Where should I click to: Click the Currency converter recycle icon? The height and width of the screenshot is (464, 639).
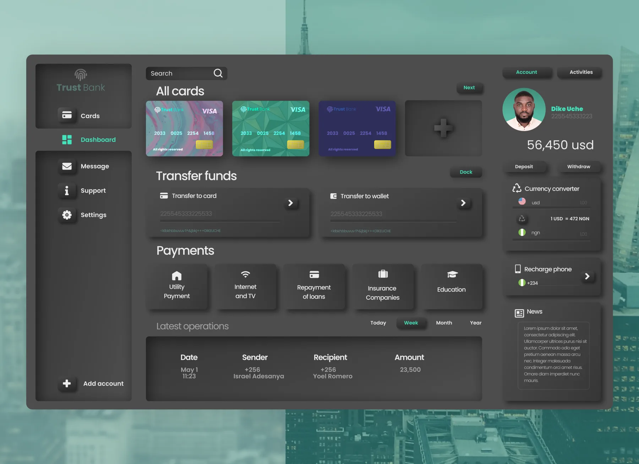click(x=517, y=188)
